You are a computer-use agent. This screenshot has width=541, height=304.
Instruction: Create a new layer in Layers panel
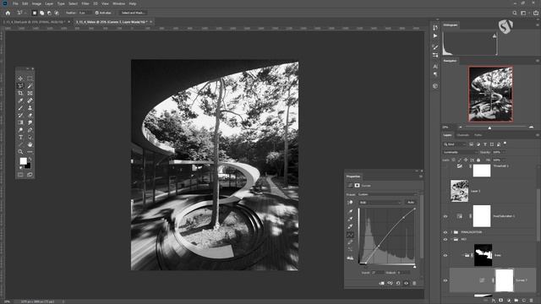(524, 301)
